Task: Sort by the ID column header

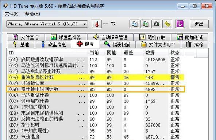Action: [x=47, y=53]
